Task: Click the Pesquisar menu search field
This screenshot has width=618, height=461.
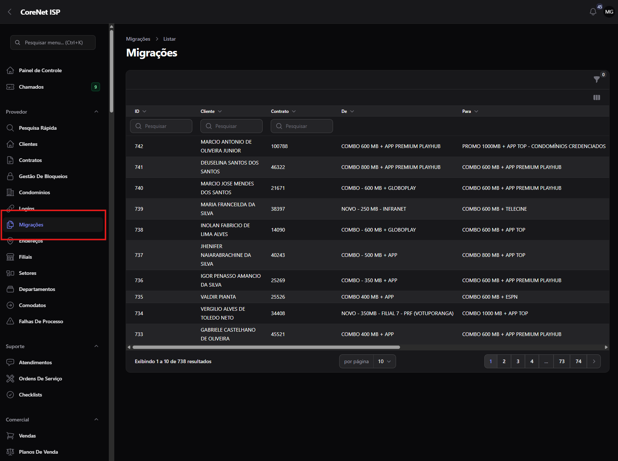Action: pos(53,43)
